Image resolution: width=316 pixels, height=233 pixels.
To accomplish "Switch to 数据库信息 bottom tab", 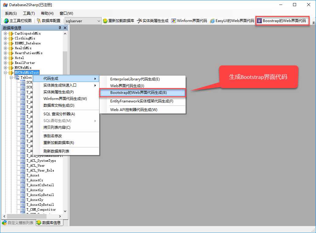I will [49, 223].
